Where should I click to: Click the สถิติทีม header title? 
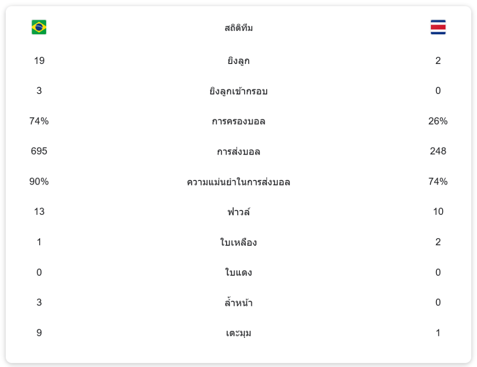(x=238, y=28)
